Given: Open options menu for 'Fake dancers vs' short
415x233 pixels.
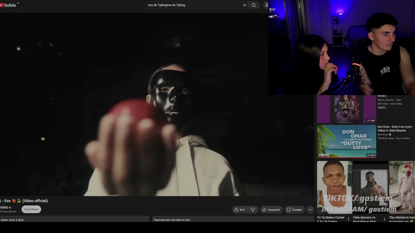Looking at the screenshot, I should (x=385, y=219).
